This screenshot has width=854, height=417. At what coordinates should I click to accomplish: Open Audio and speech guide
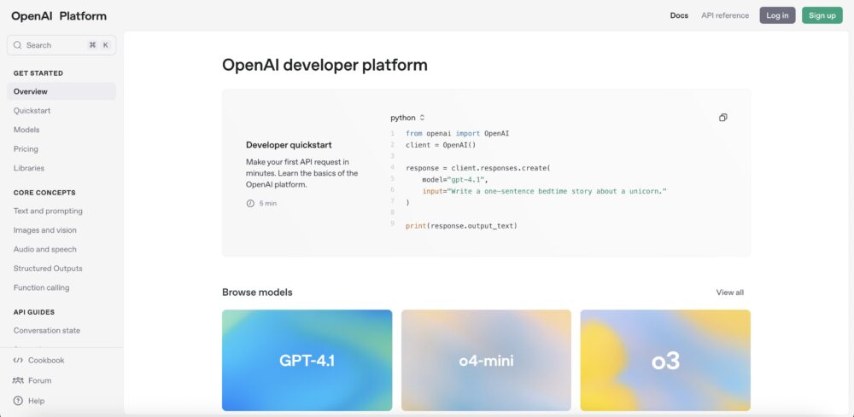(x=44, y=249)
